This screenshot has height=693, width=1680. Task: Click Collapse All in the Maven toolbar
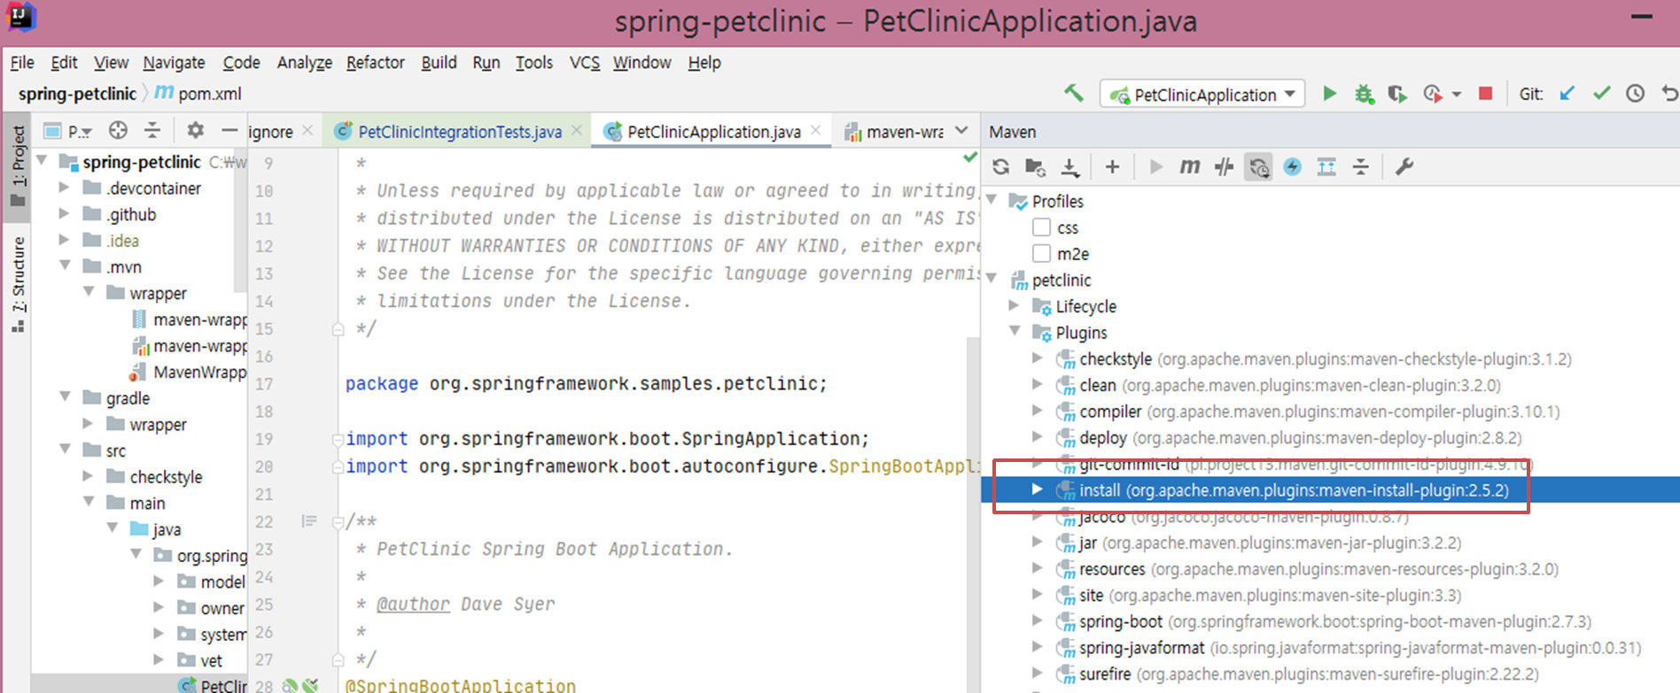pos(1361,166)
